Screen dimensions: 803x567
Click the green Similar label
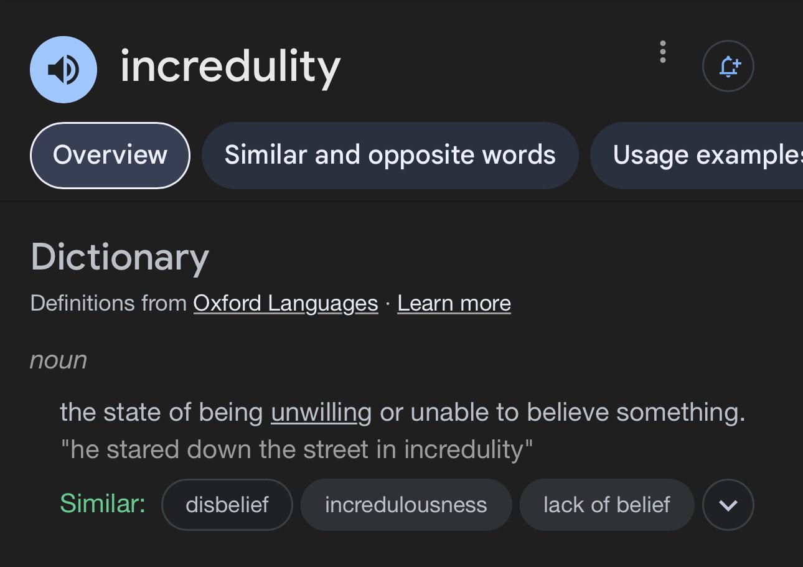click(103, 504)
